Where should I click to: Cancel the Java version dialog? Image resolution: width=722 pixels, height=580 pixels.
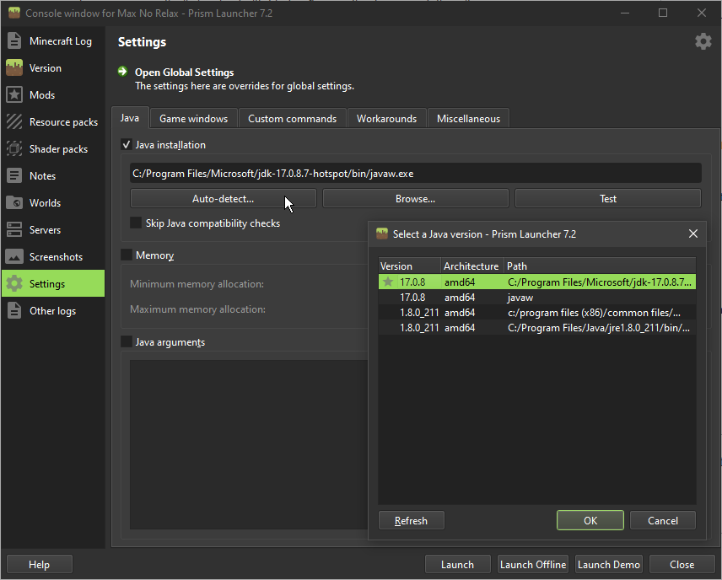coord(663,521)
